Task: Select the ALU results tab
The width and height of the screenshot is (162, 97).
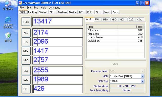Action: pyautogui.click(x=89, y=19)
